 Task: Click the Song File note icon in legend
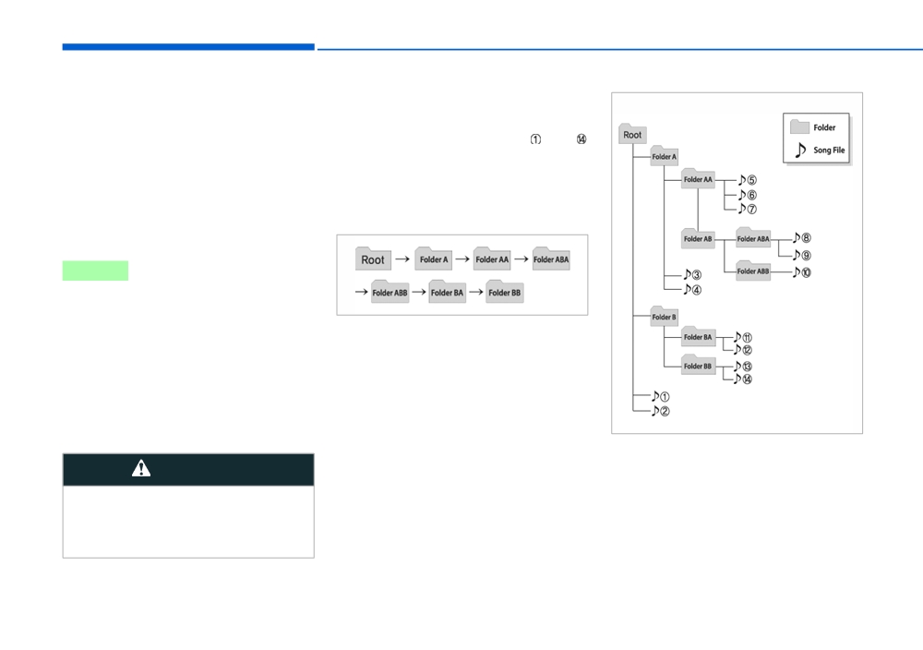[800, 150]
